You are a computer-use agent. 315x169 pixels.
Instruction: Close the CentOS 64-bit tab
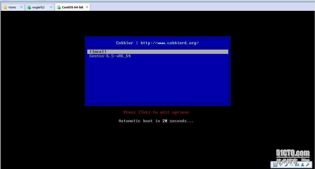click(x=87, y=7)
